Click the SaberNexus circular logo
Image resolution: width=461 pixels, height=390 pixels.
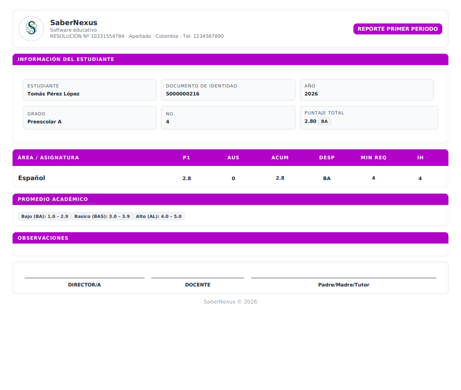click(31, 28)
